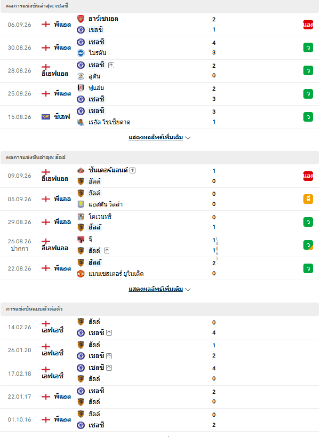Click the Luton club crest icon

tap(81, 76)
